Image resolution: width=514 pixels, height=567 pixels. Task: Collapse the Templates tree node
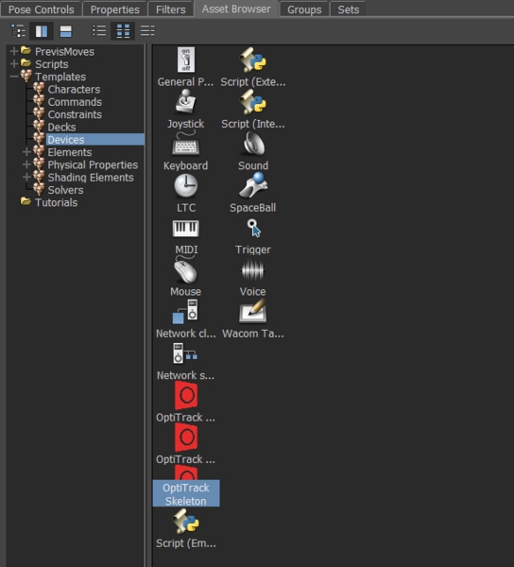tap(14, 77)
